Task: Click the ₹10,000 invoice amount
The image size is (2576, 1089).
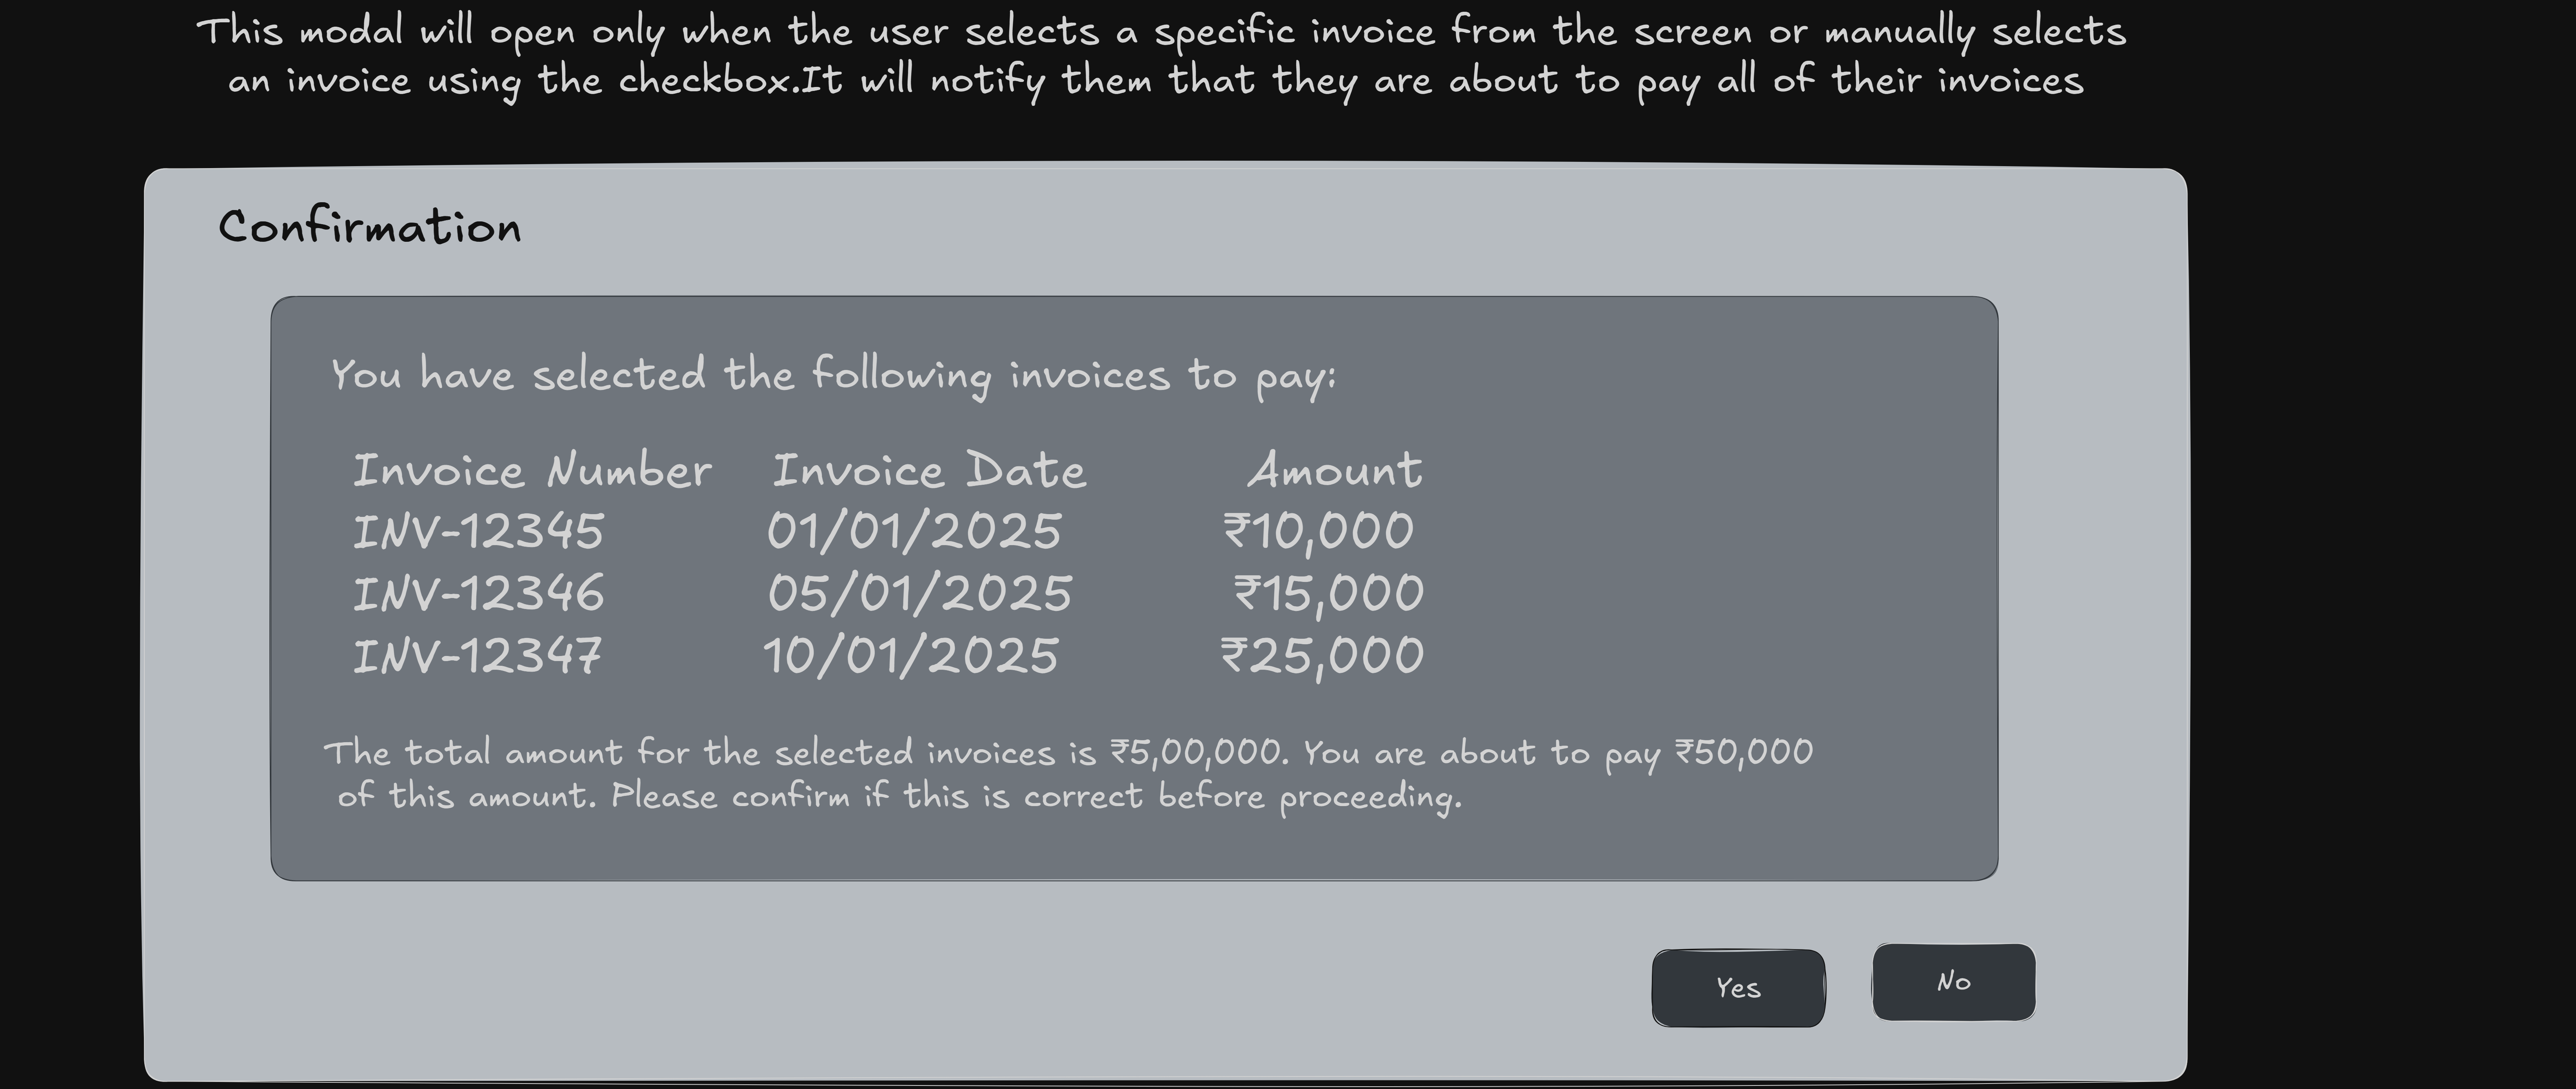Action: pyautogui.click(x=1318, y=531)
